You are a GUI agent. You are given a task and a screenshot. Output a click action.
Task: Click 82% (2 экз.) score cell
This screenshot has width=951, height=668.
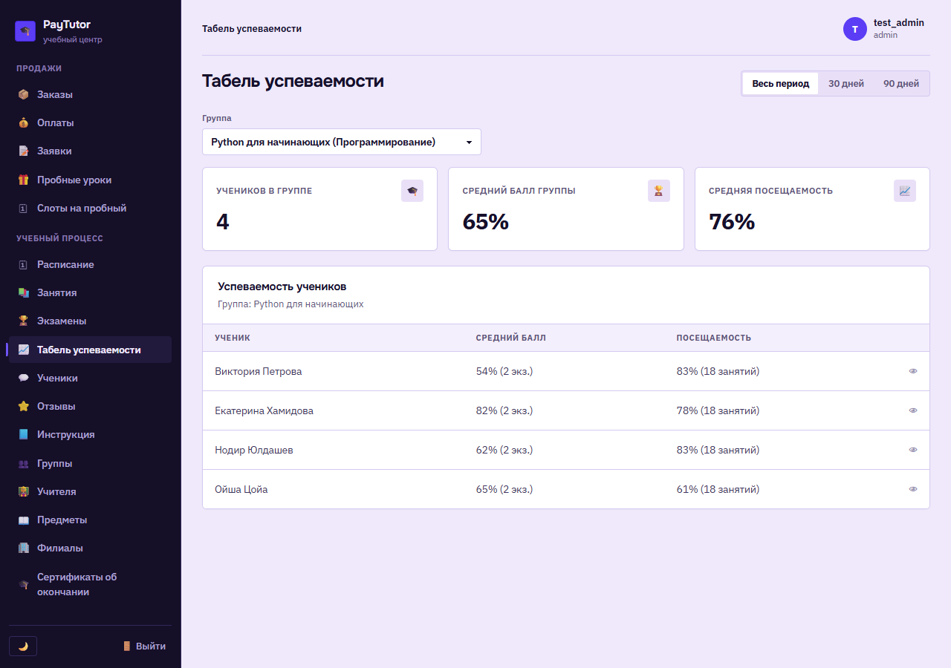click(x=504, y=410)
